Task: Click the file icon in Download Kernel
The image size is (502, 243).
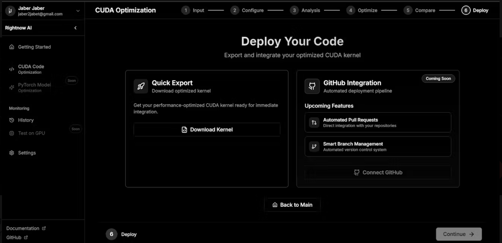Action: coord(184,130)
